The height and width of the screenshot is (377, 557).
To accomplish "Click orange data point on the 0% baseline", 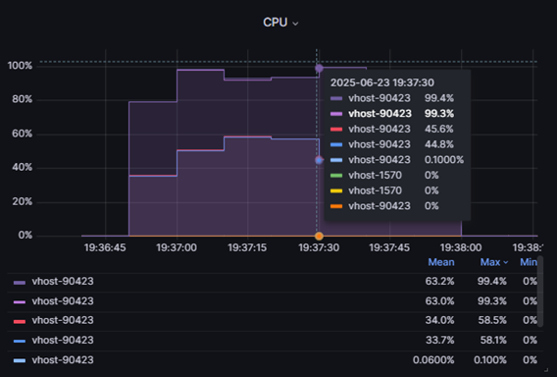I will (319, 236).
